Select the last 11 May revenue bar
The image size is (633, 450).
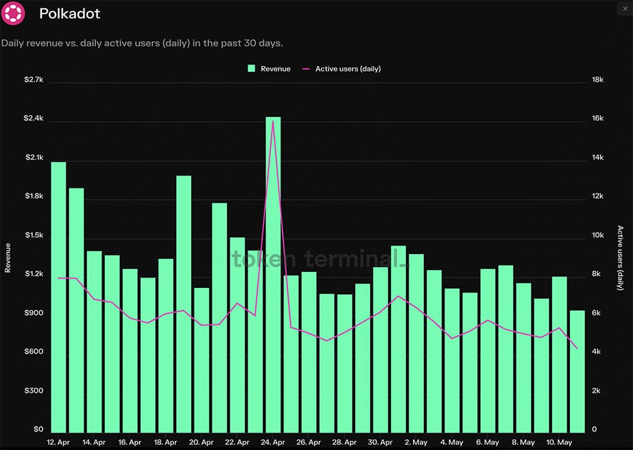[577, 372]
